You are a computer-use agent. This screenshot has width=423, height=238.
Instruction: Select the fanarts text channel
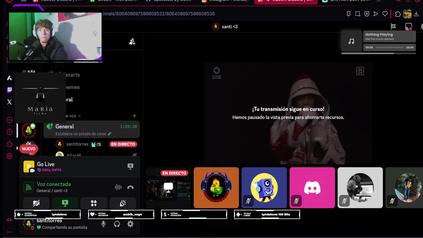72,75
